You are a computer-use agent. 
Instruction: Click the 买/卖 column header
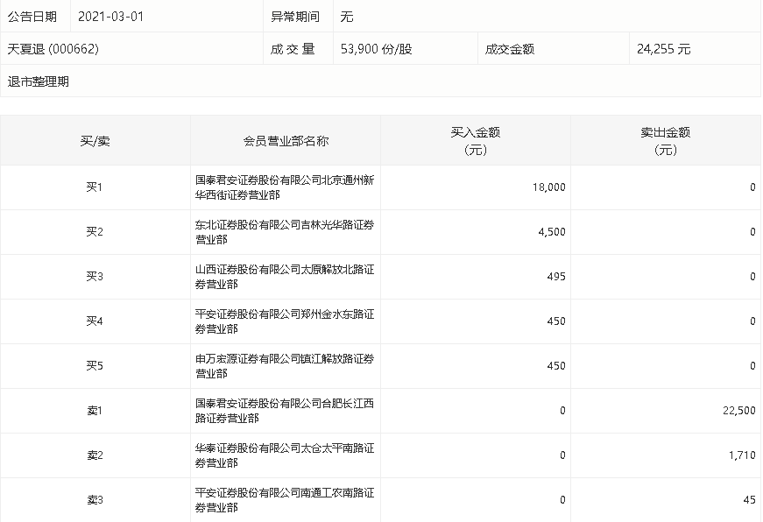95,141
